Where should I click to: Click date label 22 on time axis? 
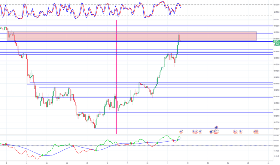pyautogui.click(x=188, y=163)
